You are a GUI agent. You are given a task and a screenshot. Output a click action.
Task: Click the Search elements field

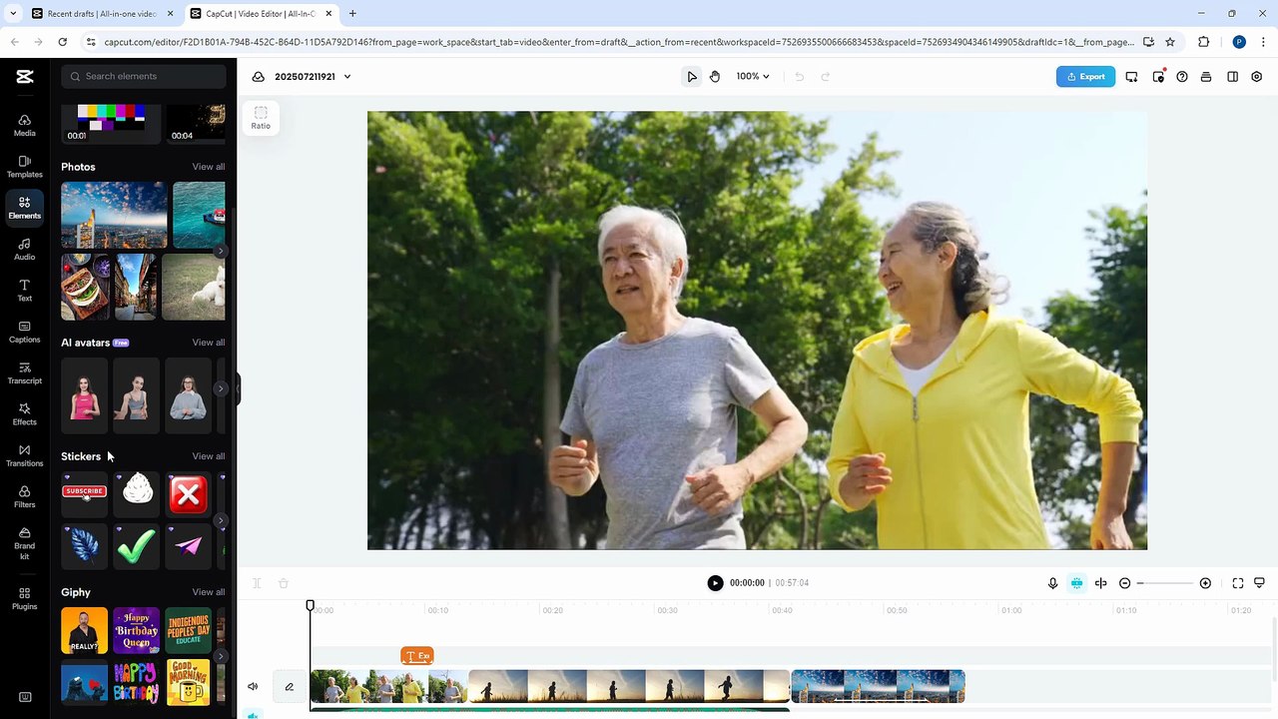[x=144, y=76]
